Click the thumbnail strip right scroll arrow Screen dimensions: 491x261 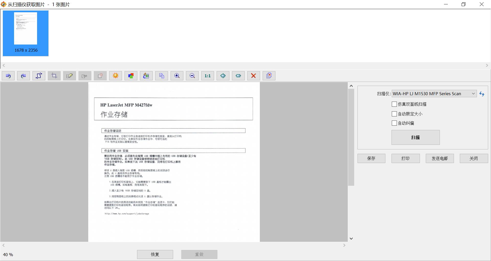[487, 66]
